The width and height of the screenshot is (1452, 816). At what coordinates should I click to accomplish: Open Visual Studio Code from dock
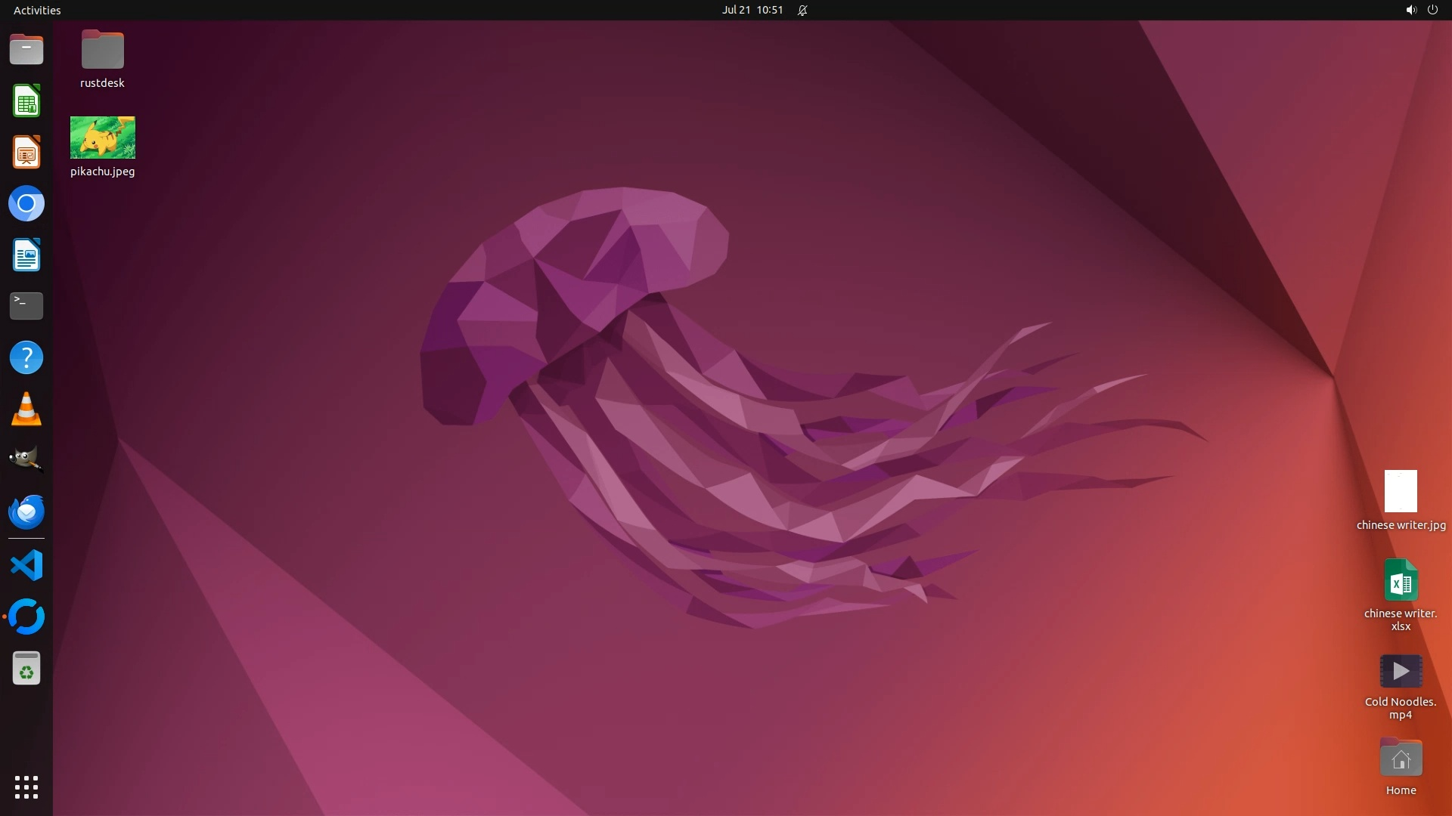pyautogui.click(x=26, y=566)
